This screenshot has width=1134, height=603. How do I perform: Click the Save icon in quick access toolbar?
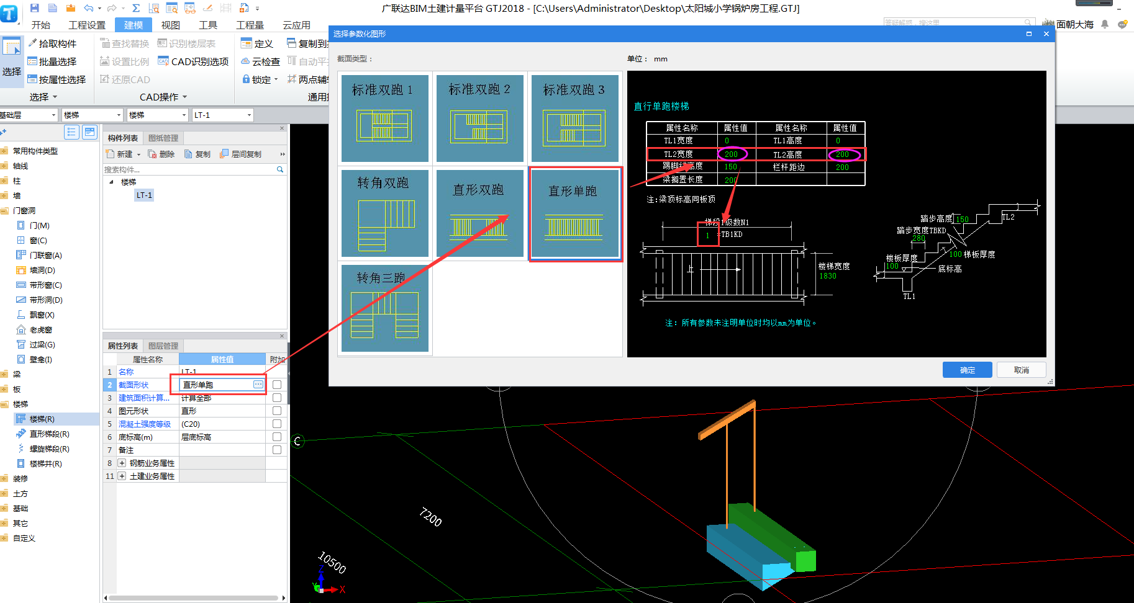pos(35,8)
